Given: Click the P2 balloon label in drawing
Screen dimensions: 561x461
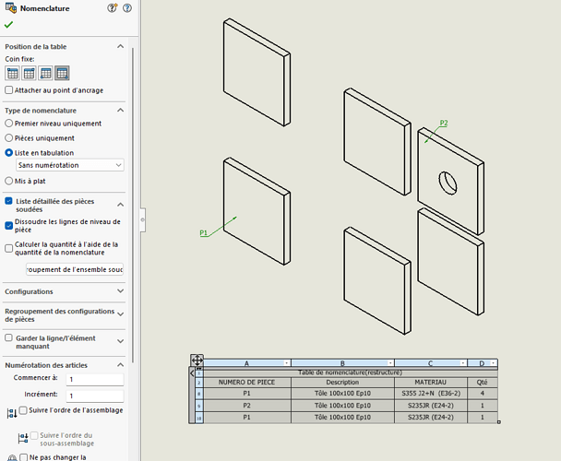Looking at the screenshot, I should coord(444,123).
